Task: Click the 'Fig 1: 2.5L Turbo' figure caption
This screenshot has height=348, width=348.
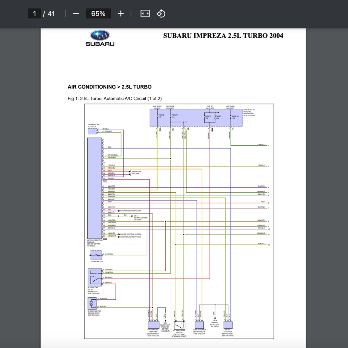Action: (114, 99)
